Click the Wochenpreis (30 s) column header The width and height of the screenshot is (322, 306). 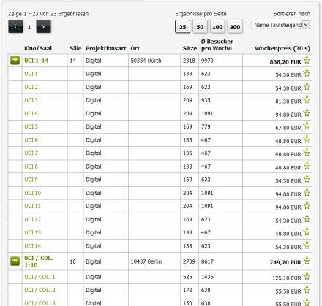tap(282, 48)
